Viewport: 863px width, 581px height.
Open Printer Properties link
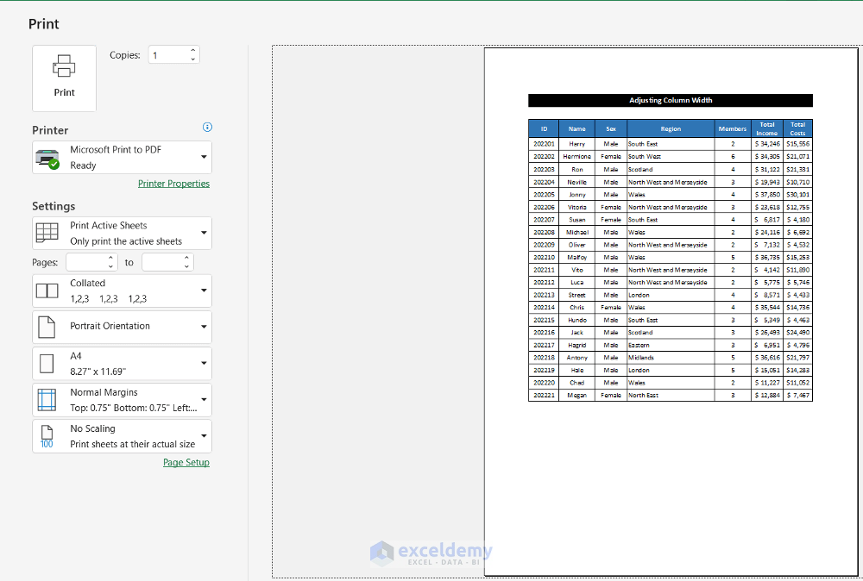tap(174, 184)
